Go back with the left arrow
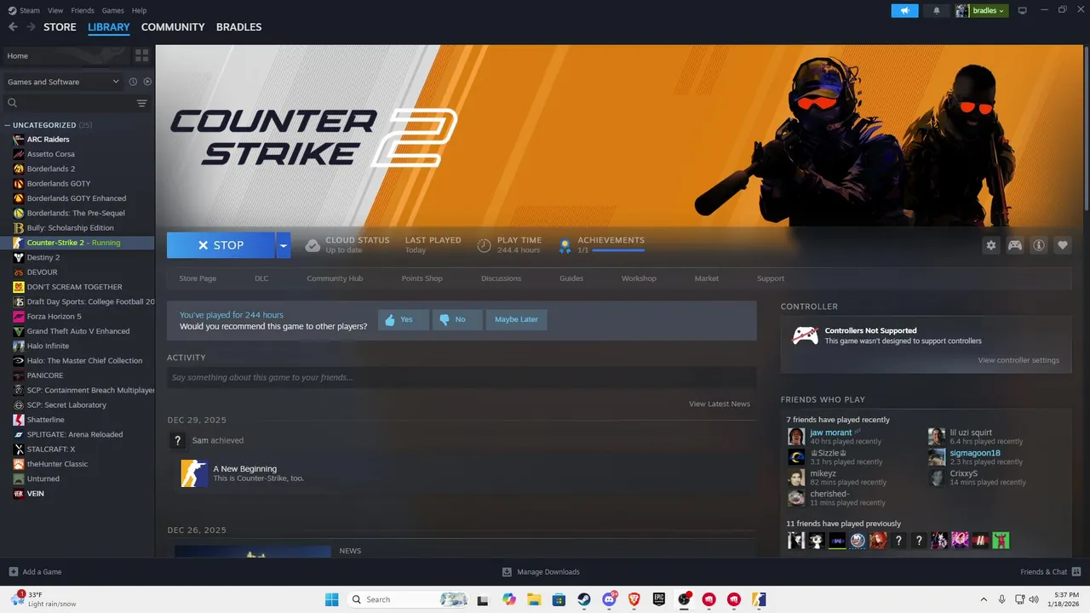The image size is (1090, 613). pyautogui.click(x=13, y=27)
